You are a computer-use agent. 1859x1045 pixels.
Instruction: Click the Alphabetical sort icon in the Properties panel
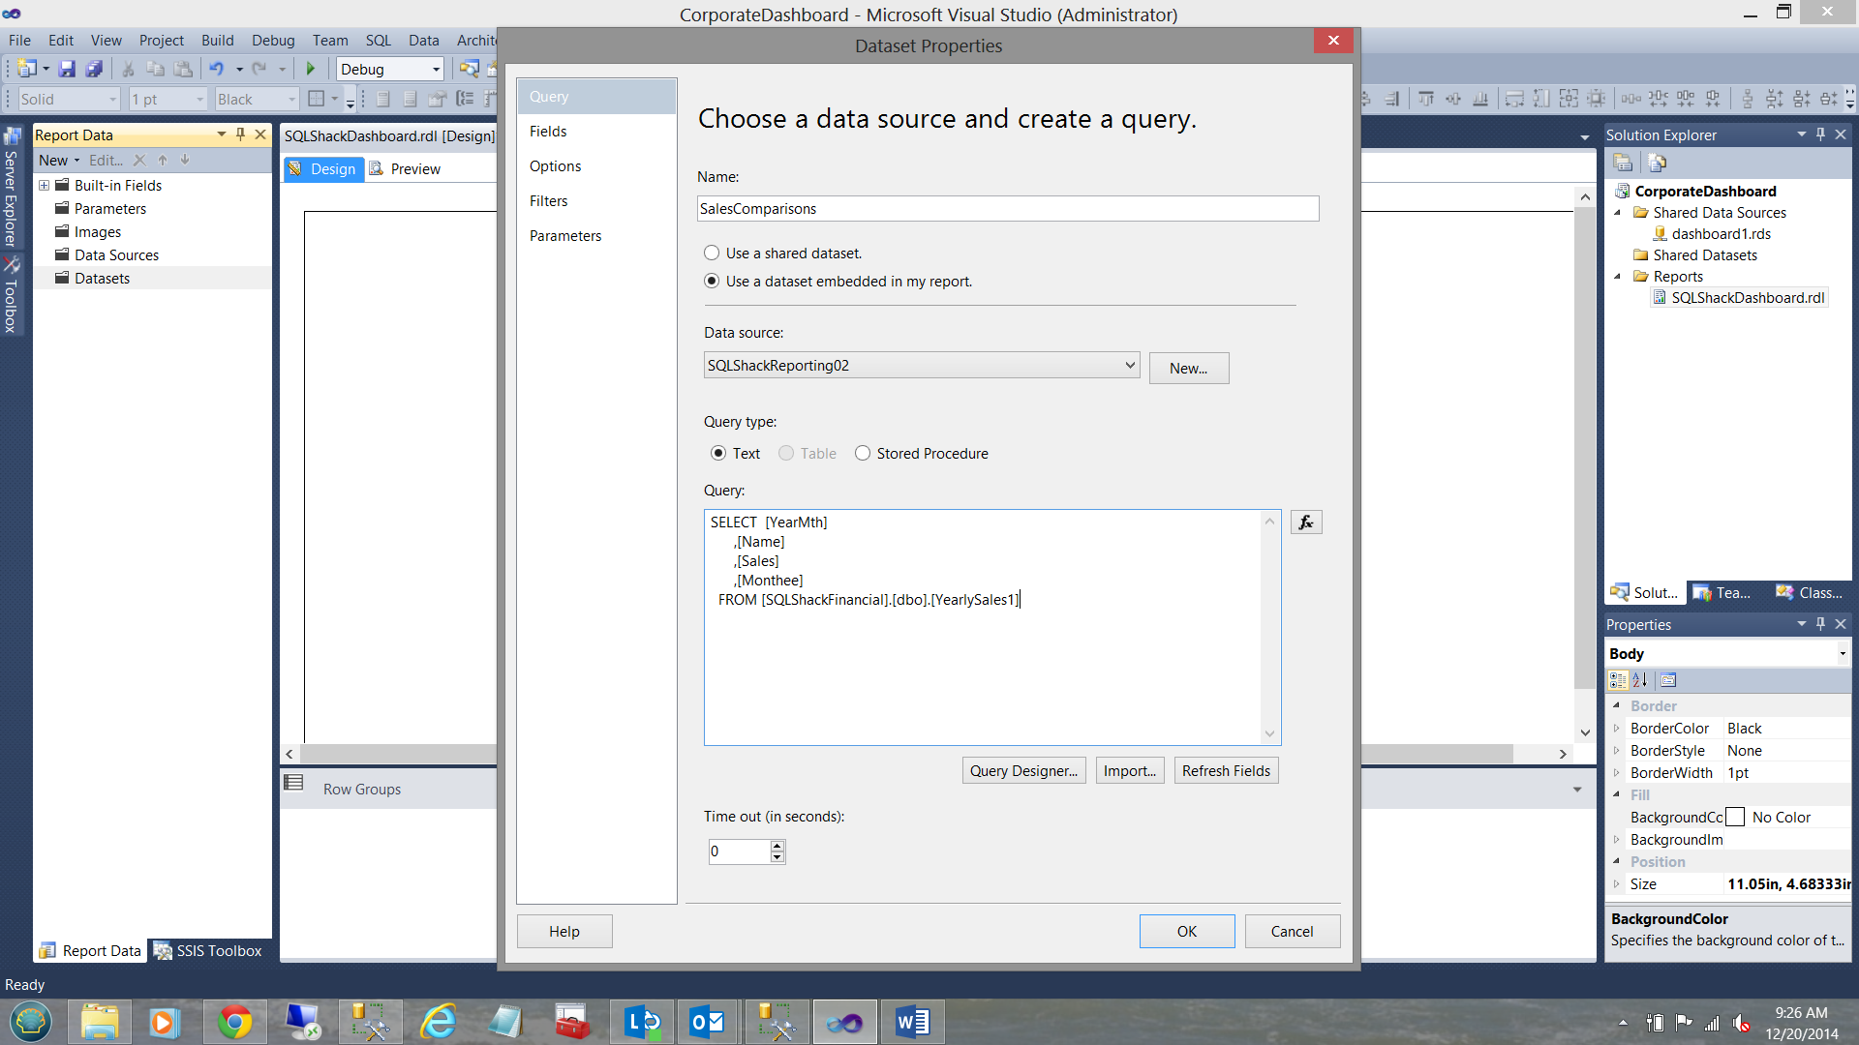click(x=1640, y=680)
